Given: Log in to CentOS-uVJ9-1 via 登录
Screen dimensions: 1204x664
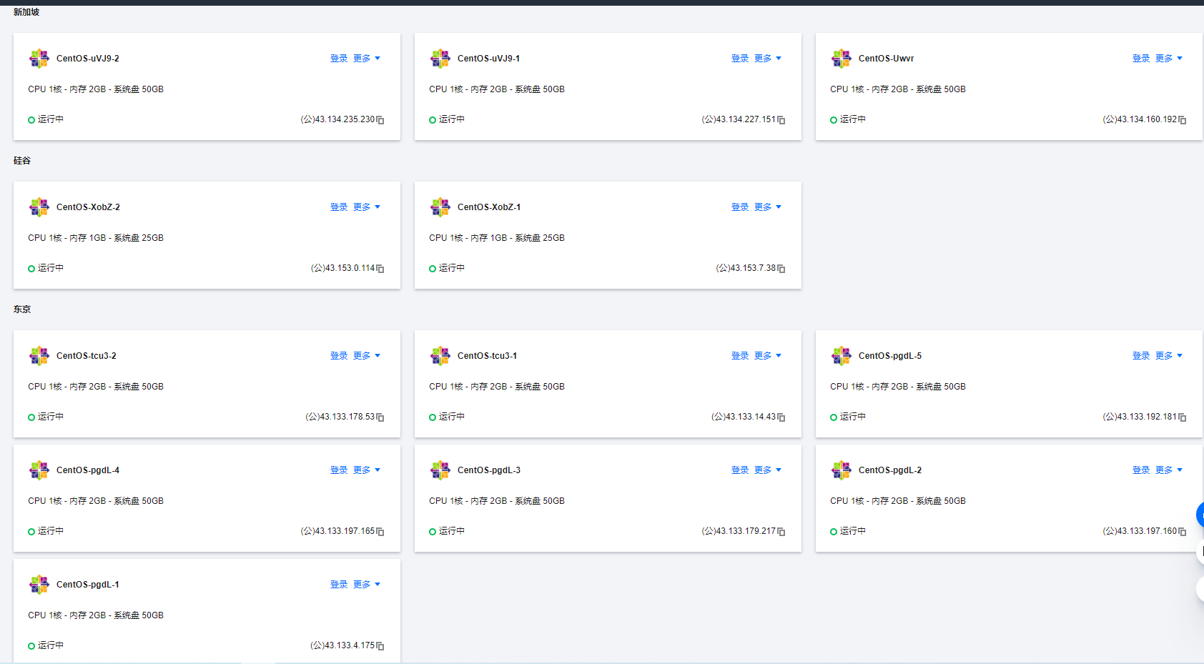Looking at the screenshot, I should click(740, 59).
